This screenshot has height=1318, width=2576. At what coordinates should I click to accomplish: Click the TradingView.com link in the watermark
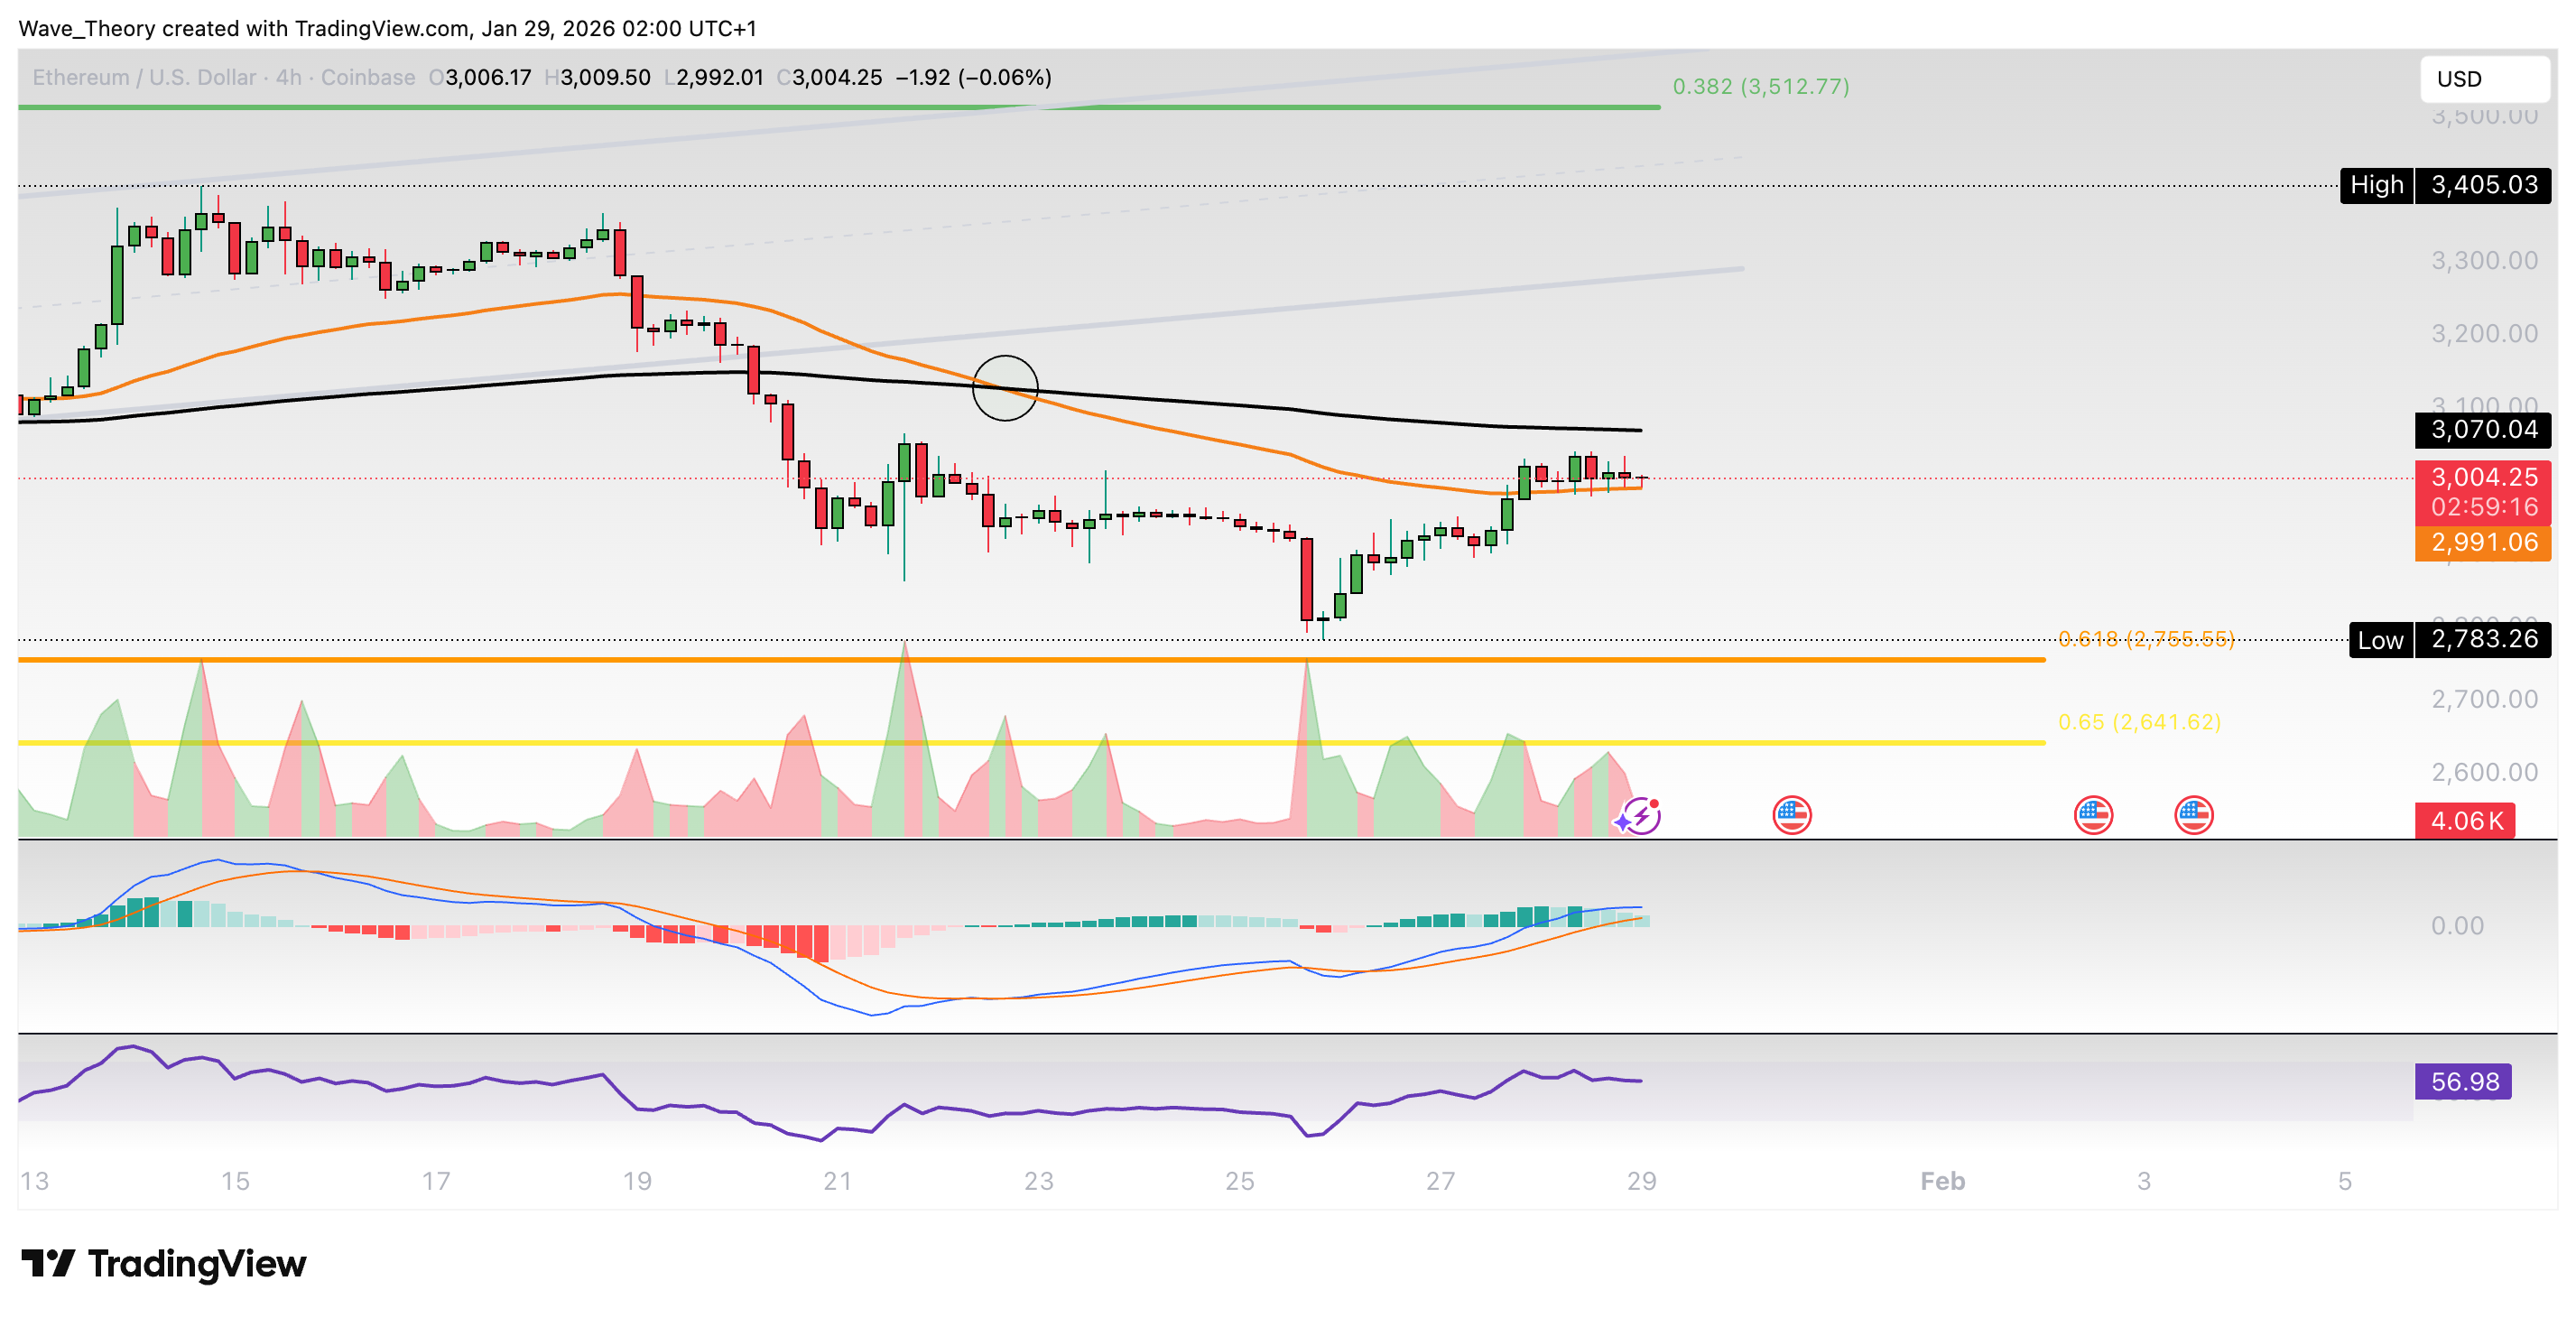point(380,29)
